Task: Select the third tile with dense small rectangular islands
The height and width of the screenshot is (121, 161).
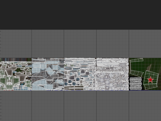Action: click(80, 74)
